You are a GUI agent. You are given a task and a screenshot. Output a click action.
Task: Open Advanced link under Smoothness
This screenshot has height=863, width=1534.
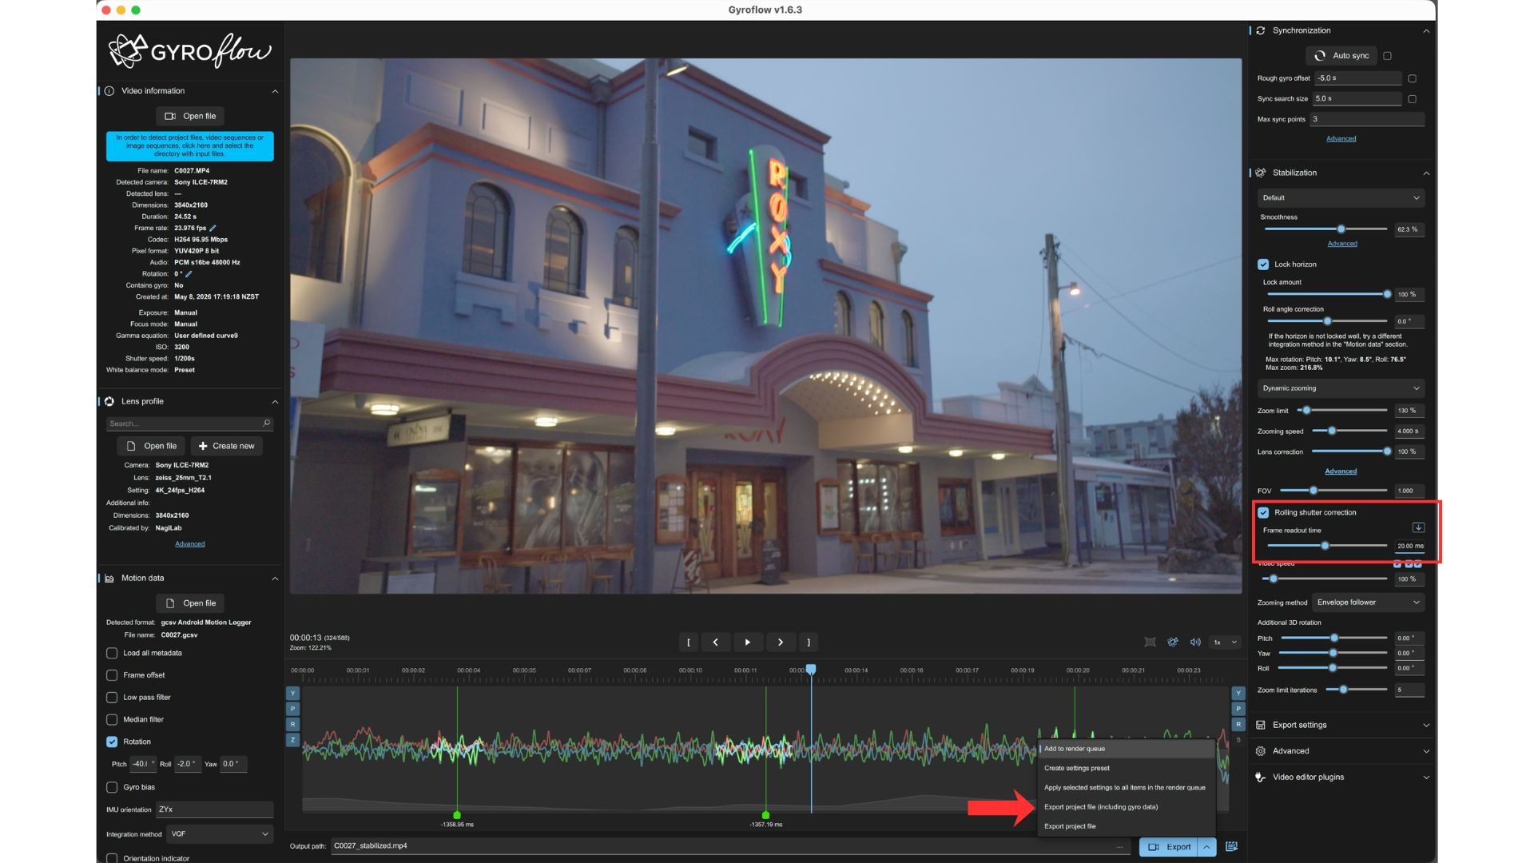(x=1342, y=244)
